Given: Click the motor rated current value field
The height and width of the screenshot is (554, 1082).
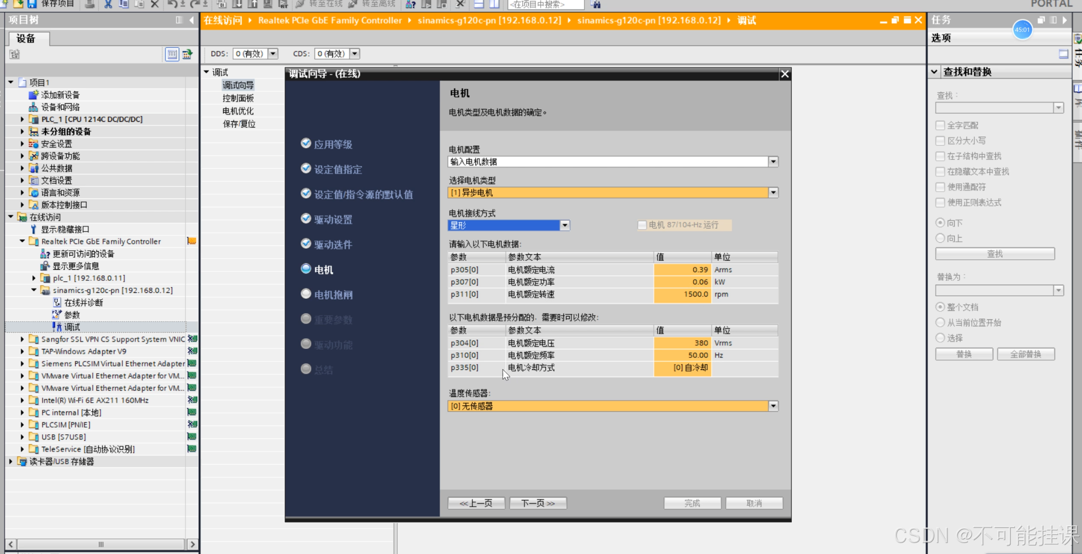Looking at the screenshot, I should tap(682, 270).
